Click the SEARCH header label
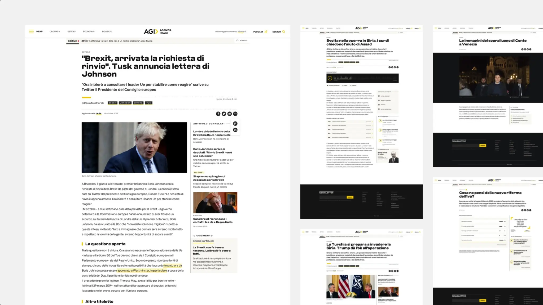The image size is (543, 305). 277,32
